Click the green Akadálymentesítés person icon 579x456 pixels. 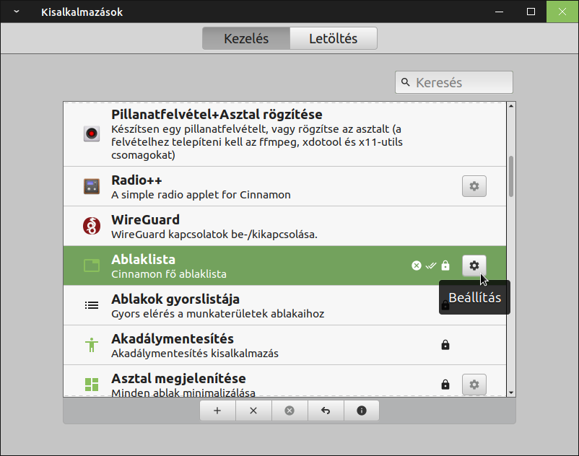click(x=92, y=345)
